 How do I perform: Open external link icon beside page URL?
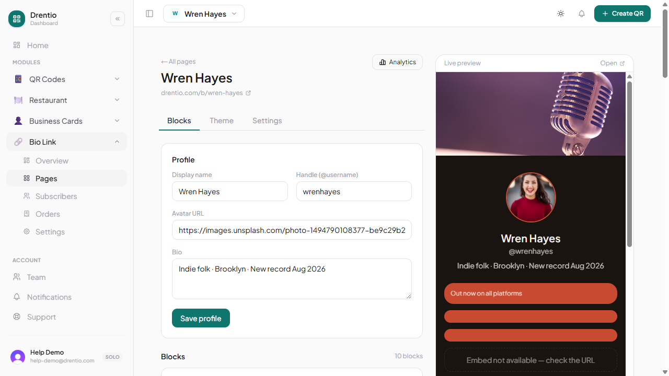248,93
